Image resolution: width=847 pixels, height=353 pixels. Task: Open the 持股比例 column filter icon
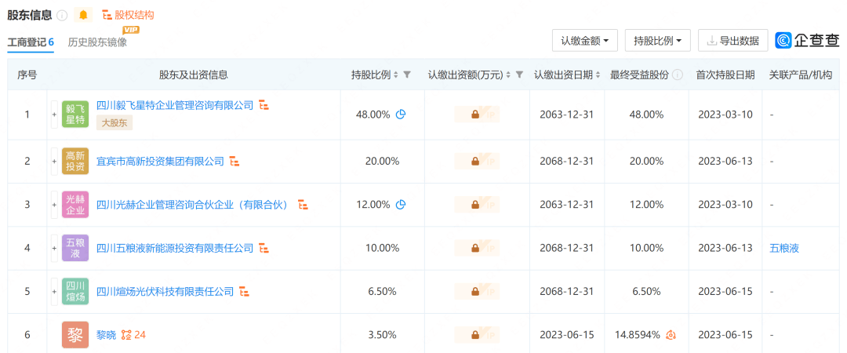407,75
